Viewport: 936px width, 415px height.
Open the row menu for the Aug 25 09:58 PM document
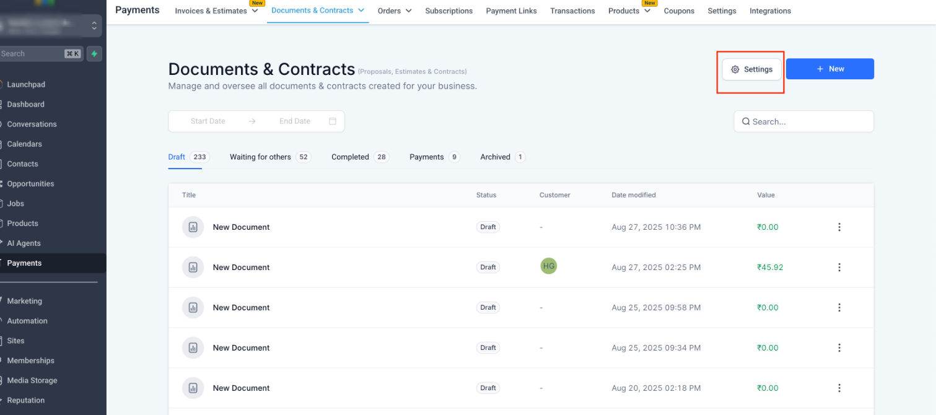pos(839,308)
